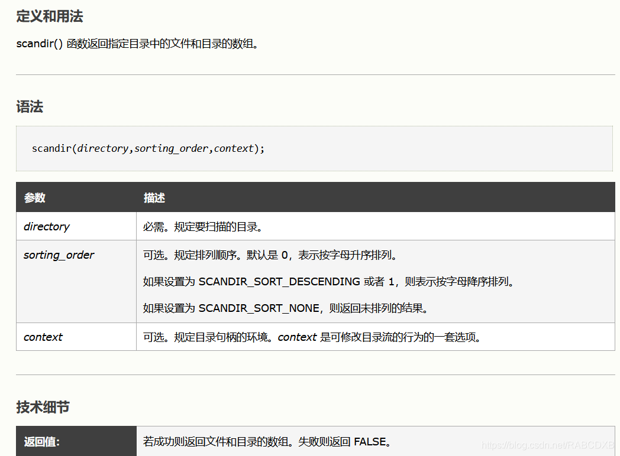Click the SCANDIR_SORT_DESCENDING description line
Image resolution: width=620 pixels, height=456 pixels.
click(x=328, y=282)
